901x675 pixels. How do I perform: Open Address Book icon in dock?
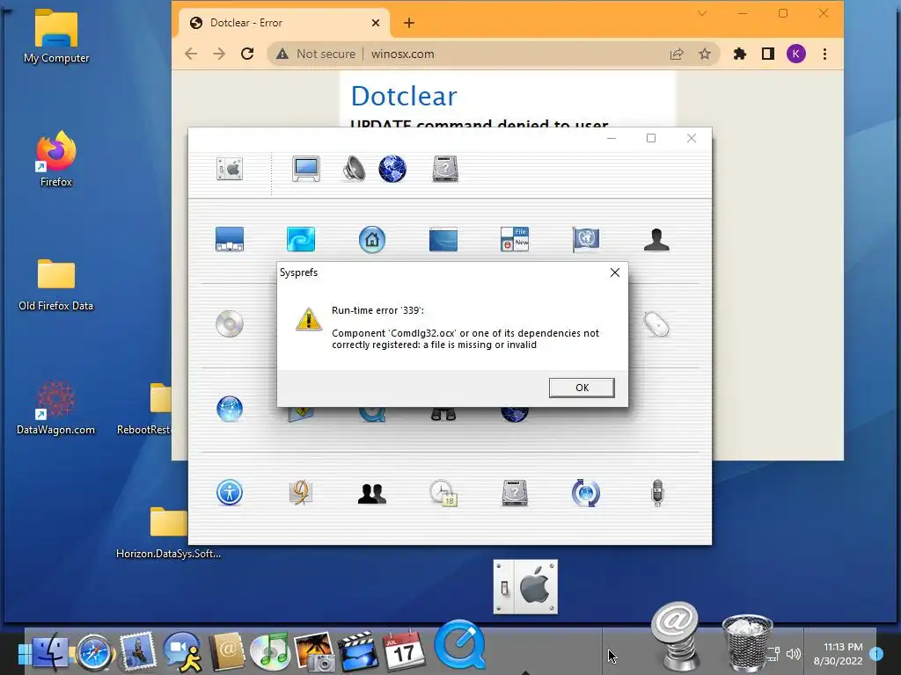[226, 652]
